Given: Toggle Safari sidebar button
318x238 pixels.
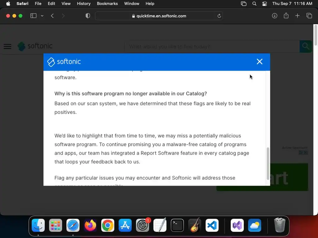Looking at the screenshot, I should (x=33, y=16).
